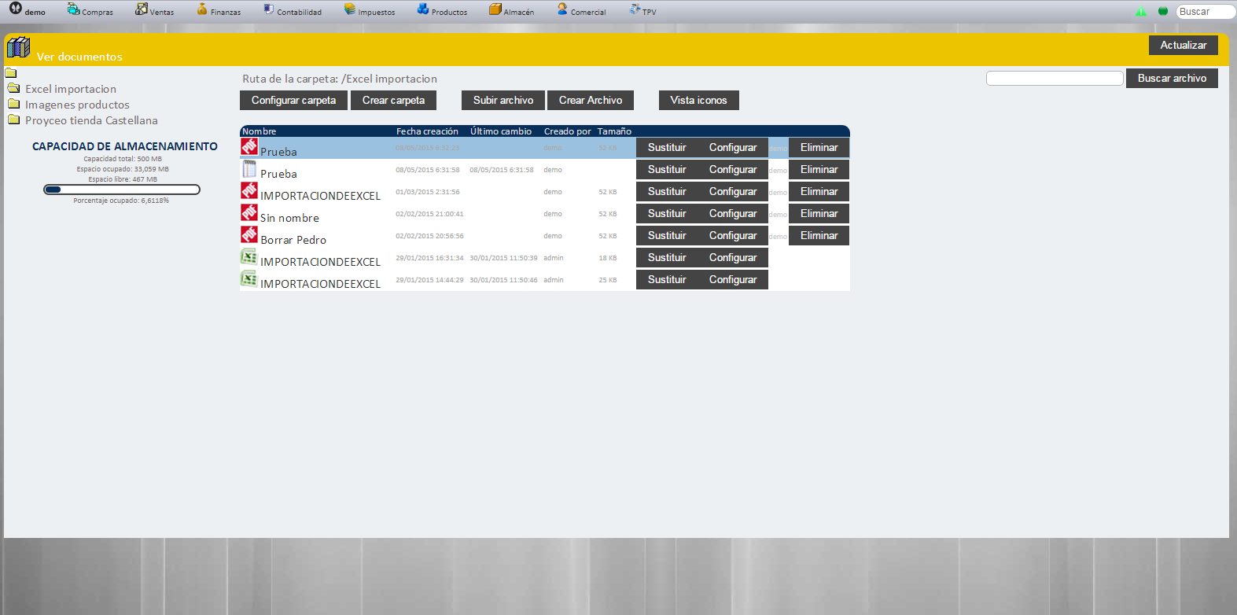
Task: Click Eliminar for the Borrar Pedro file
Action: coord(819,236)
